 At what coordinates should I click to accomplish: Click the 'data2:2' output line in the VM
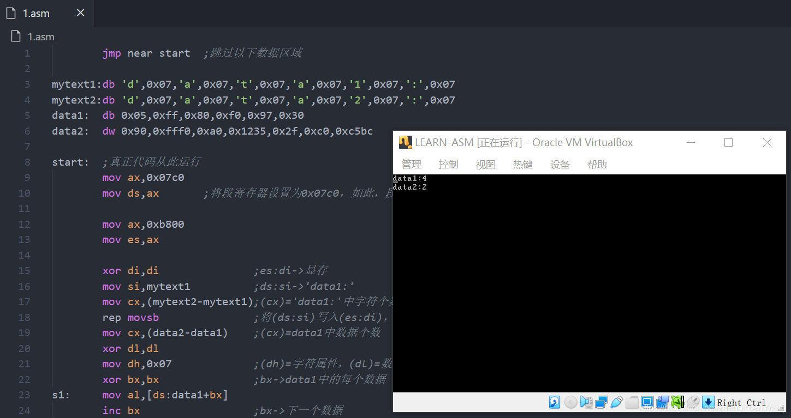409,187
